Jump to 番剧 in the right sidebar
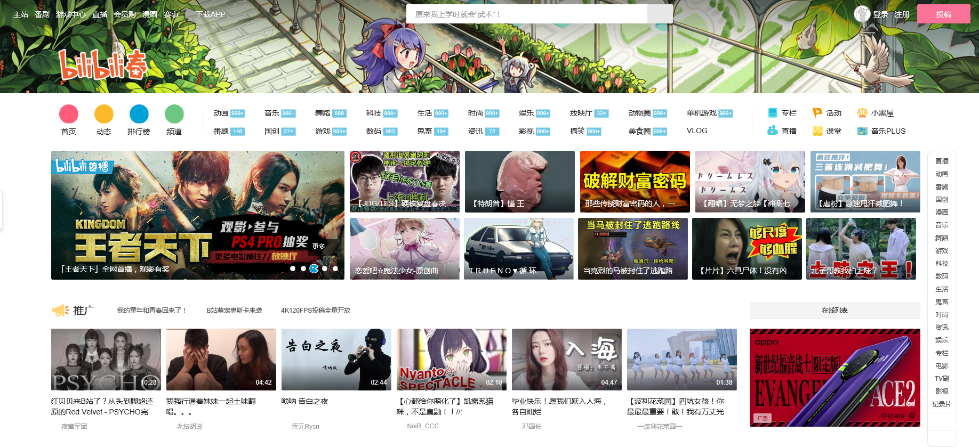 point(942,186)
